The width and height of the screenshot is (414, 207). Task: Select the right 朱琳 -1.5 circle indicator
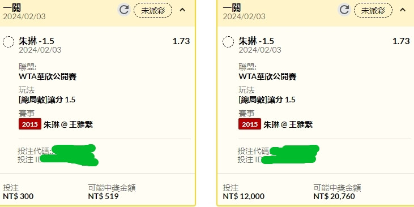228,42
